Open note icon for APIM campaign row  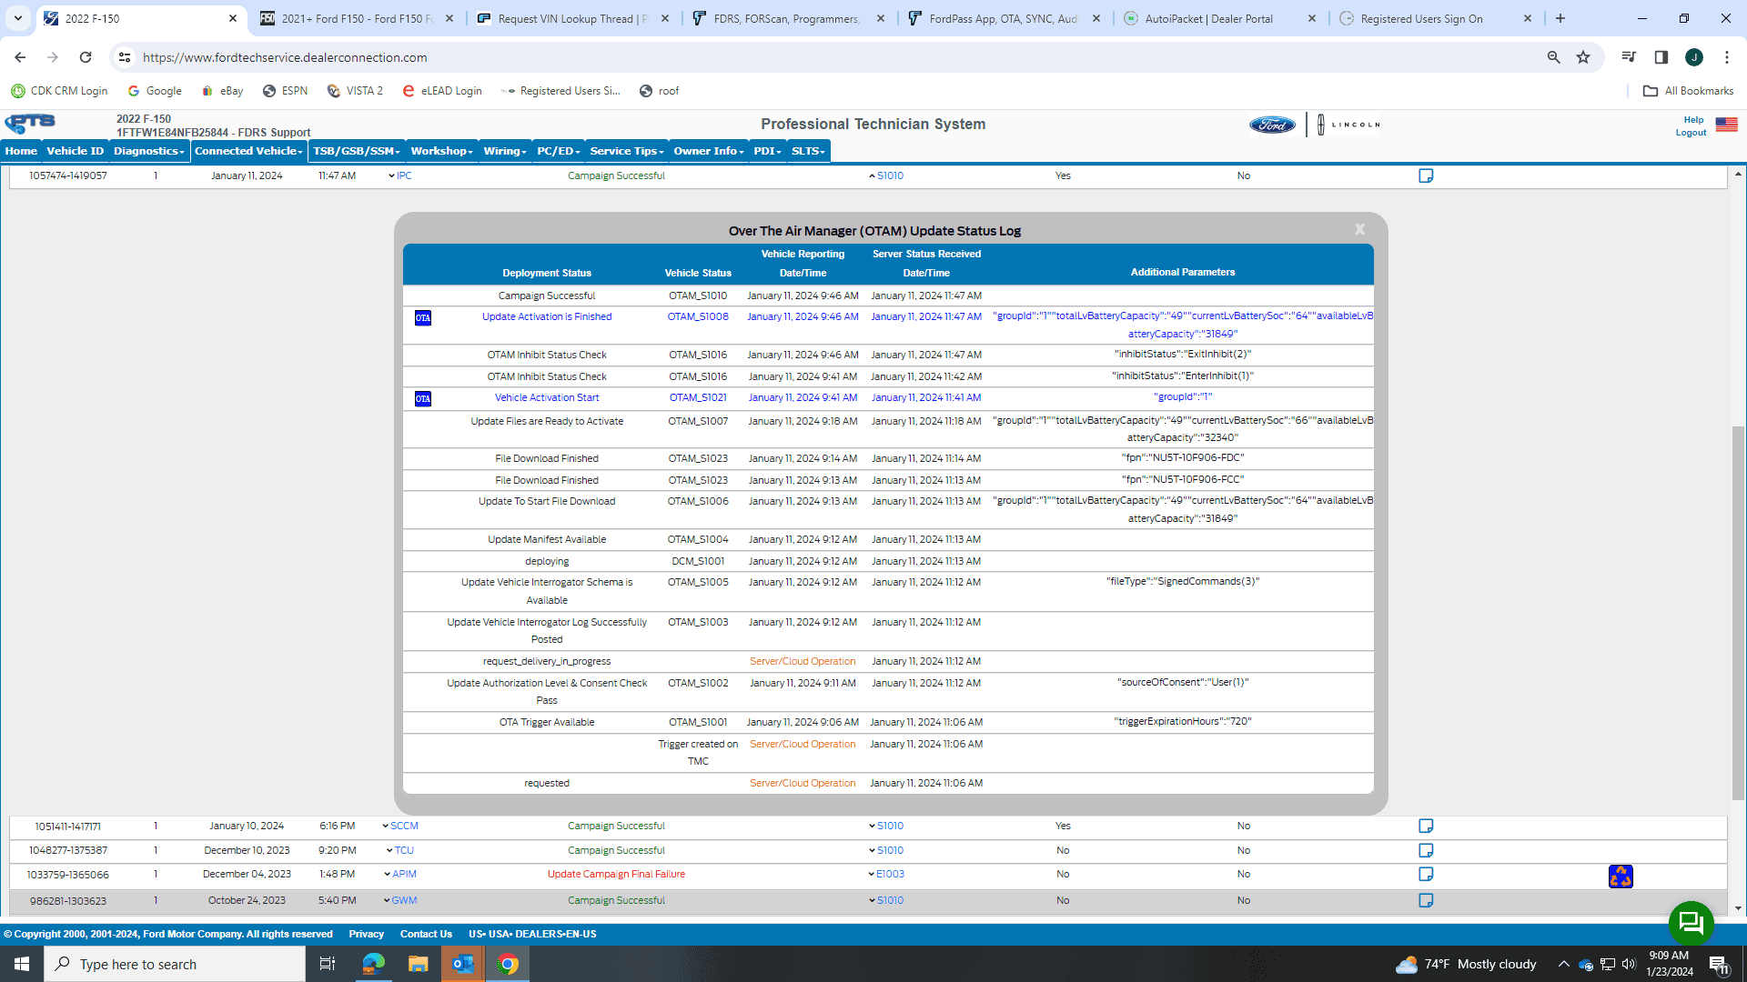point(1426,875)
